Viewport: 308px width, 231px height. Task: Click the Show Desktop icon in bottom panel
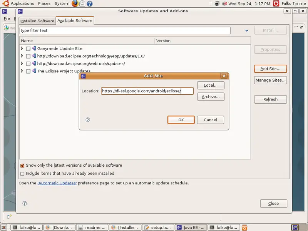(x=4, y=227)
